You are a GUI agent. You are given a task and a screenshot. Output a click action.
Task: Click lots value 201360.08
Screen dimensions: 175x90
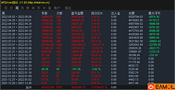(x=48, y=45)
